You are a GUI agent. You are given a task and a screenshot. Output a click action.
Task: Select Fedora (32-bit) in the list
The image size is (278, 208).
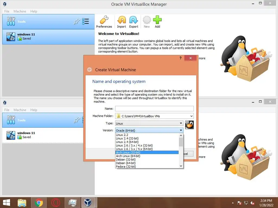[147, 167]
